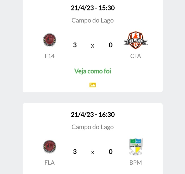Click F14's score of 3
Screen dimensions: 185x174
click(x=75, y=45)
